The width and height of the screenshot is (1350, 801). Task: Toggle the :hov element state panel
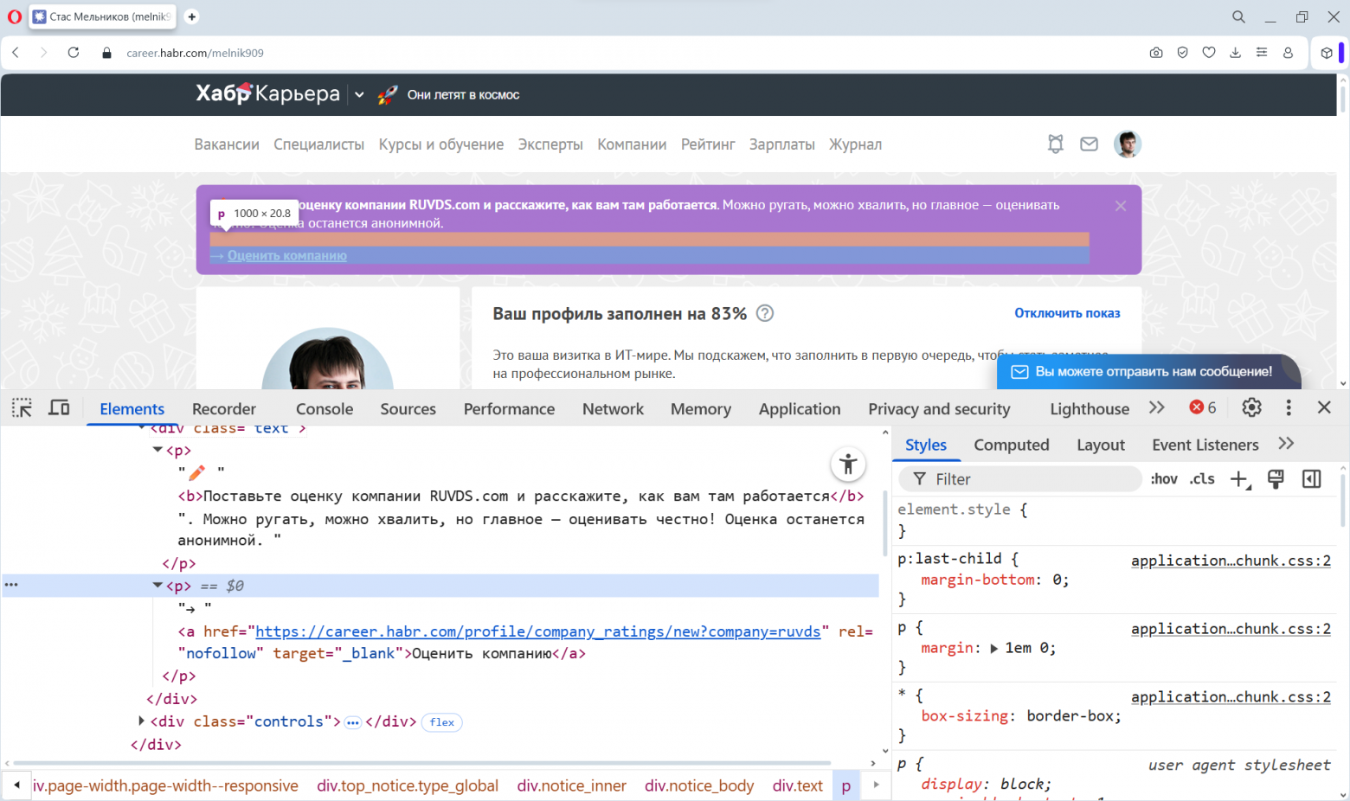click(1164, 479)
